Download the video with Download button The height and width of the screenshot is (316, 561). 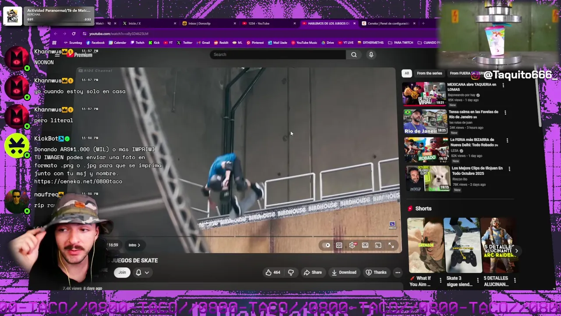[x=344, y=272]
